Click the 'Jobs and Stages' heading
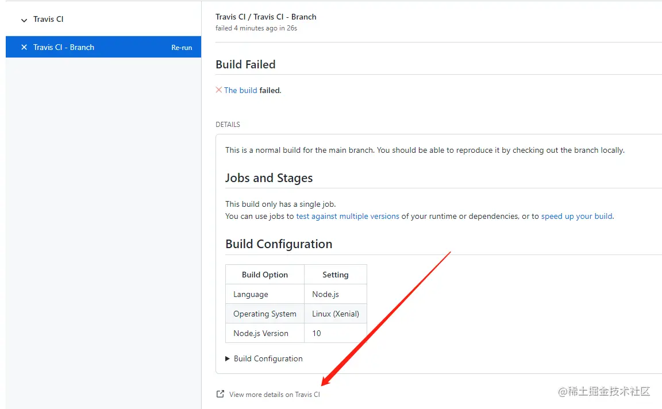Screen dimensions: 662x409 [x=269, y=178]
